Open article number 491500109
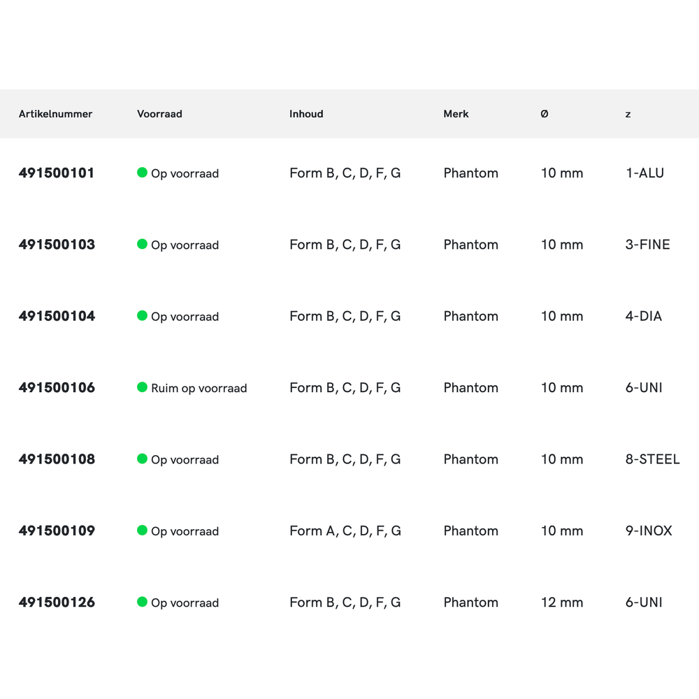The height and width of the screenshot is (699, 699). [57, 531]
